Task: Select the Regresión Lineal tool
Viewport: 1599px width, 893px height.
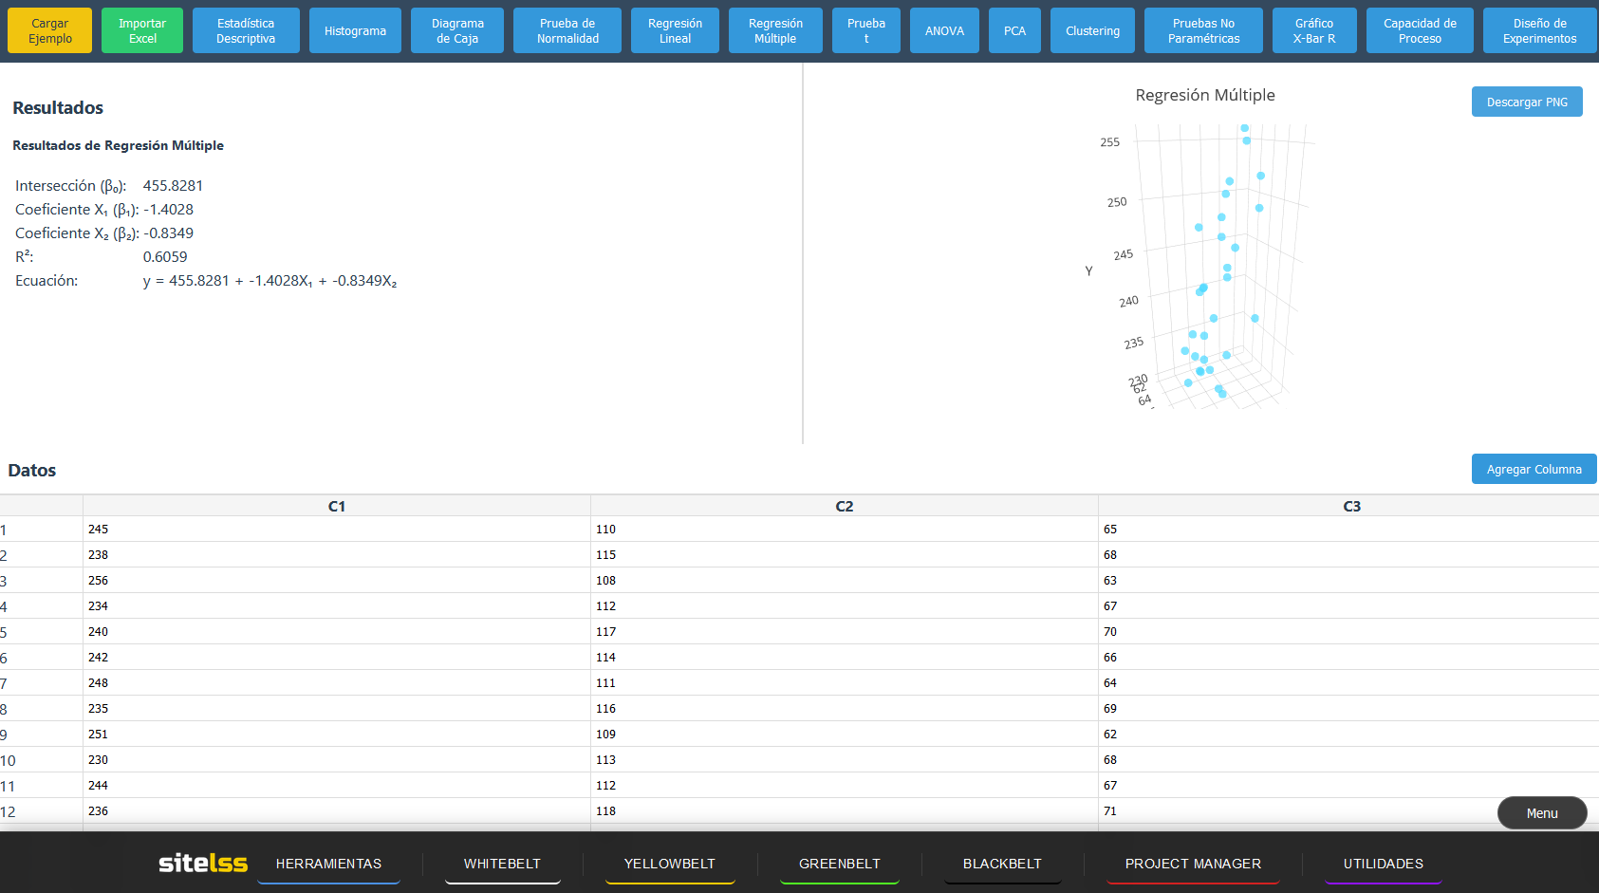Action: (675, 30)
